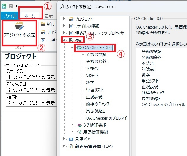Image resolution: width=187 pixels, height=156 pixels.
Task: Select 分節の検証 in the tree
Action: [96, 54]
